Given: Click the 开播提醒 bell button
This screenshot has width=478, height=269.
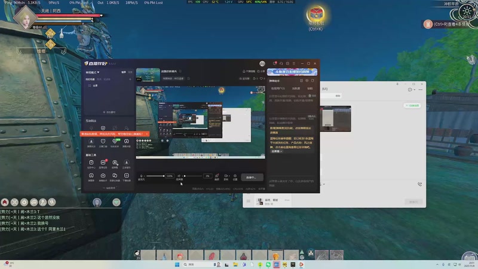Looking at the screenshot, I should [249, 71].
